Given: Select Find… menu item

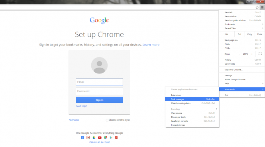Looking at the screenshot, I should click(242, 44).
